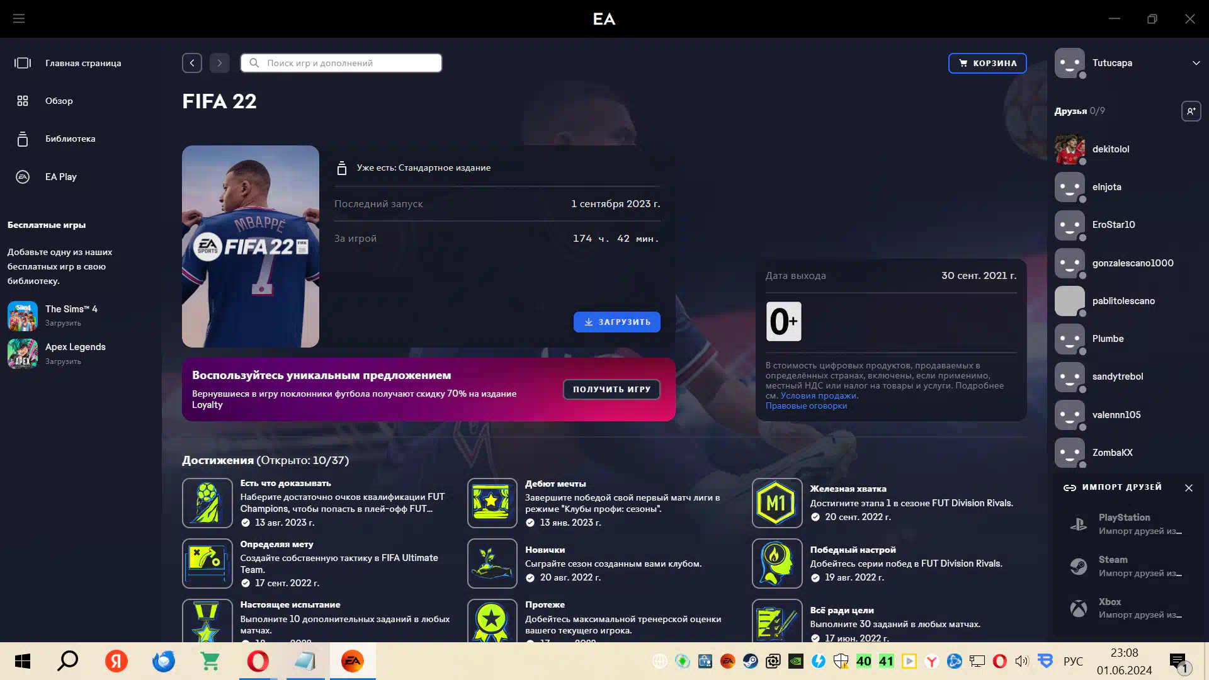
Task: Open Opera browser from taskbar
Action: (x=258, y=661)
